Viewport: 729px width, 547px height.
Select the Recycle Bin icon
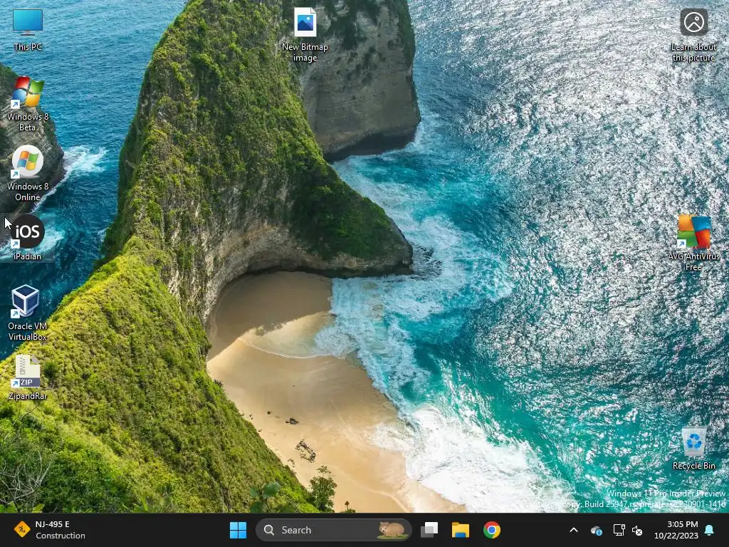(693, 448)
